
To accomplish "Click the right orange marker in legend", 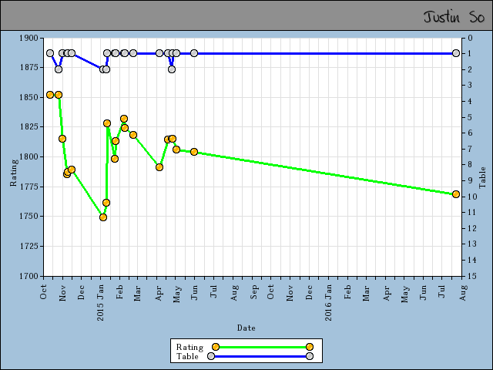I will click(x=310, y=347).
